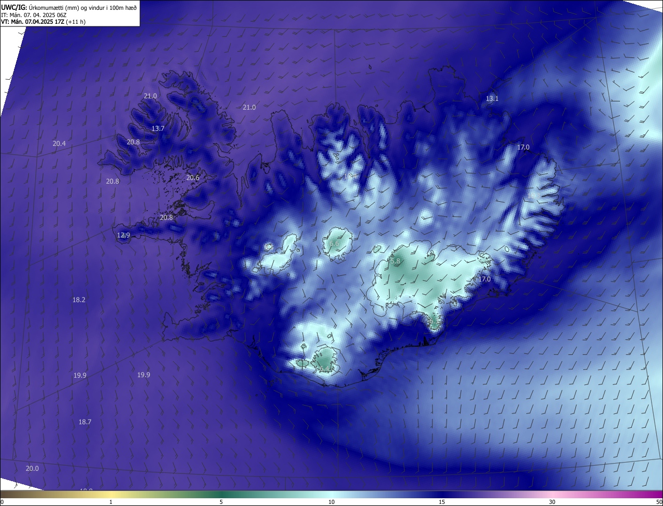Click the '18.2' value over the ocean
This screenshot has height=506, width=663.
coord(79,300)
